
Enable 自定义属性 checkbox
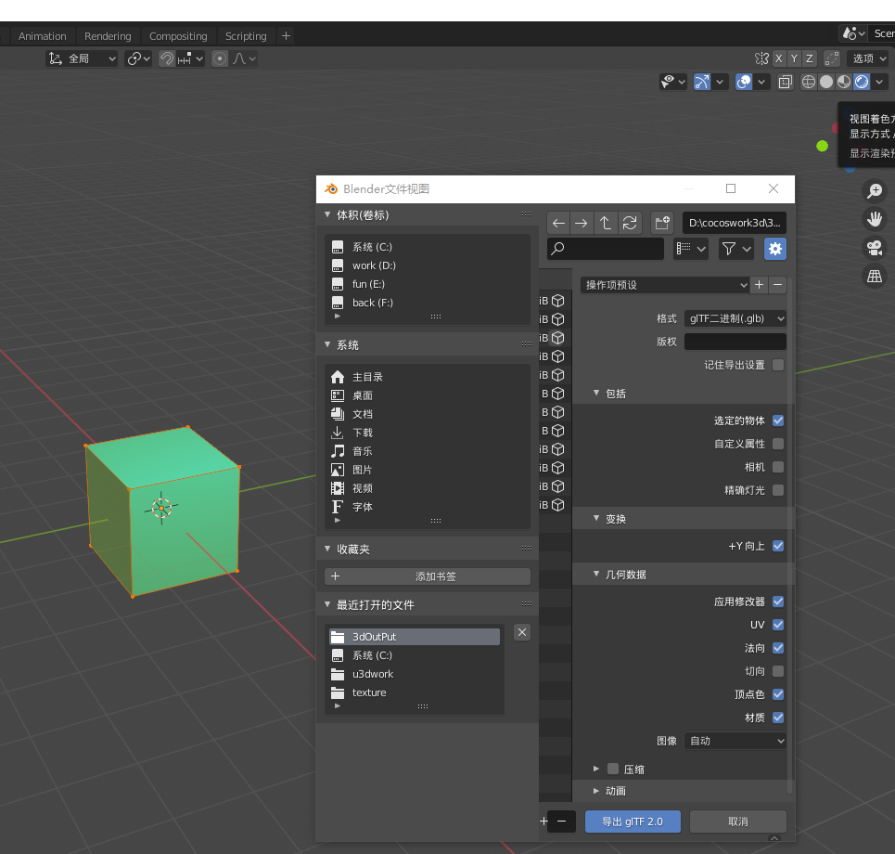tap(777, 444)
